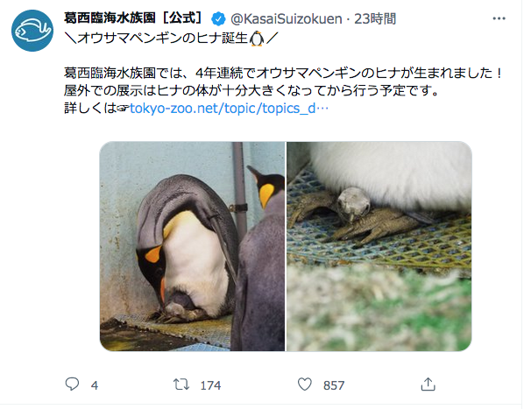Screen dimensions: 524x409
Task: Open the share upload icon
Action: (x=428, y=384)
